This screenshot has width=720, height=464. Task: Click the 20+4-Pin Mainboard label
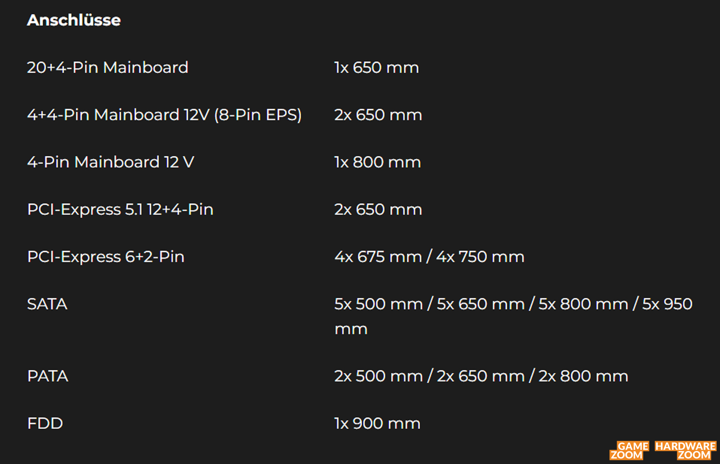pyautogui.click(x=108, y=68)
